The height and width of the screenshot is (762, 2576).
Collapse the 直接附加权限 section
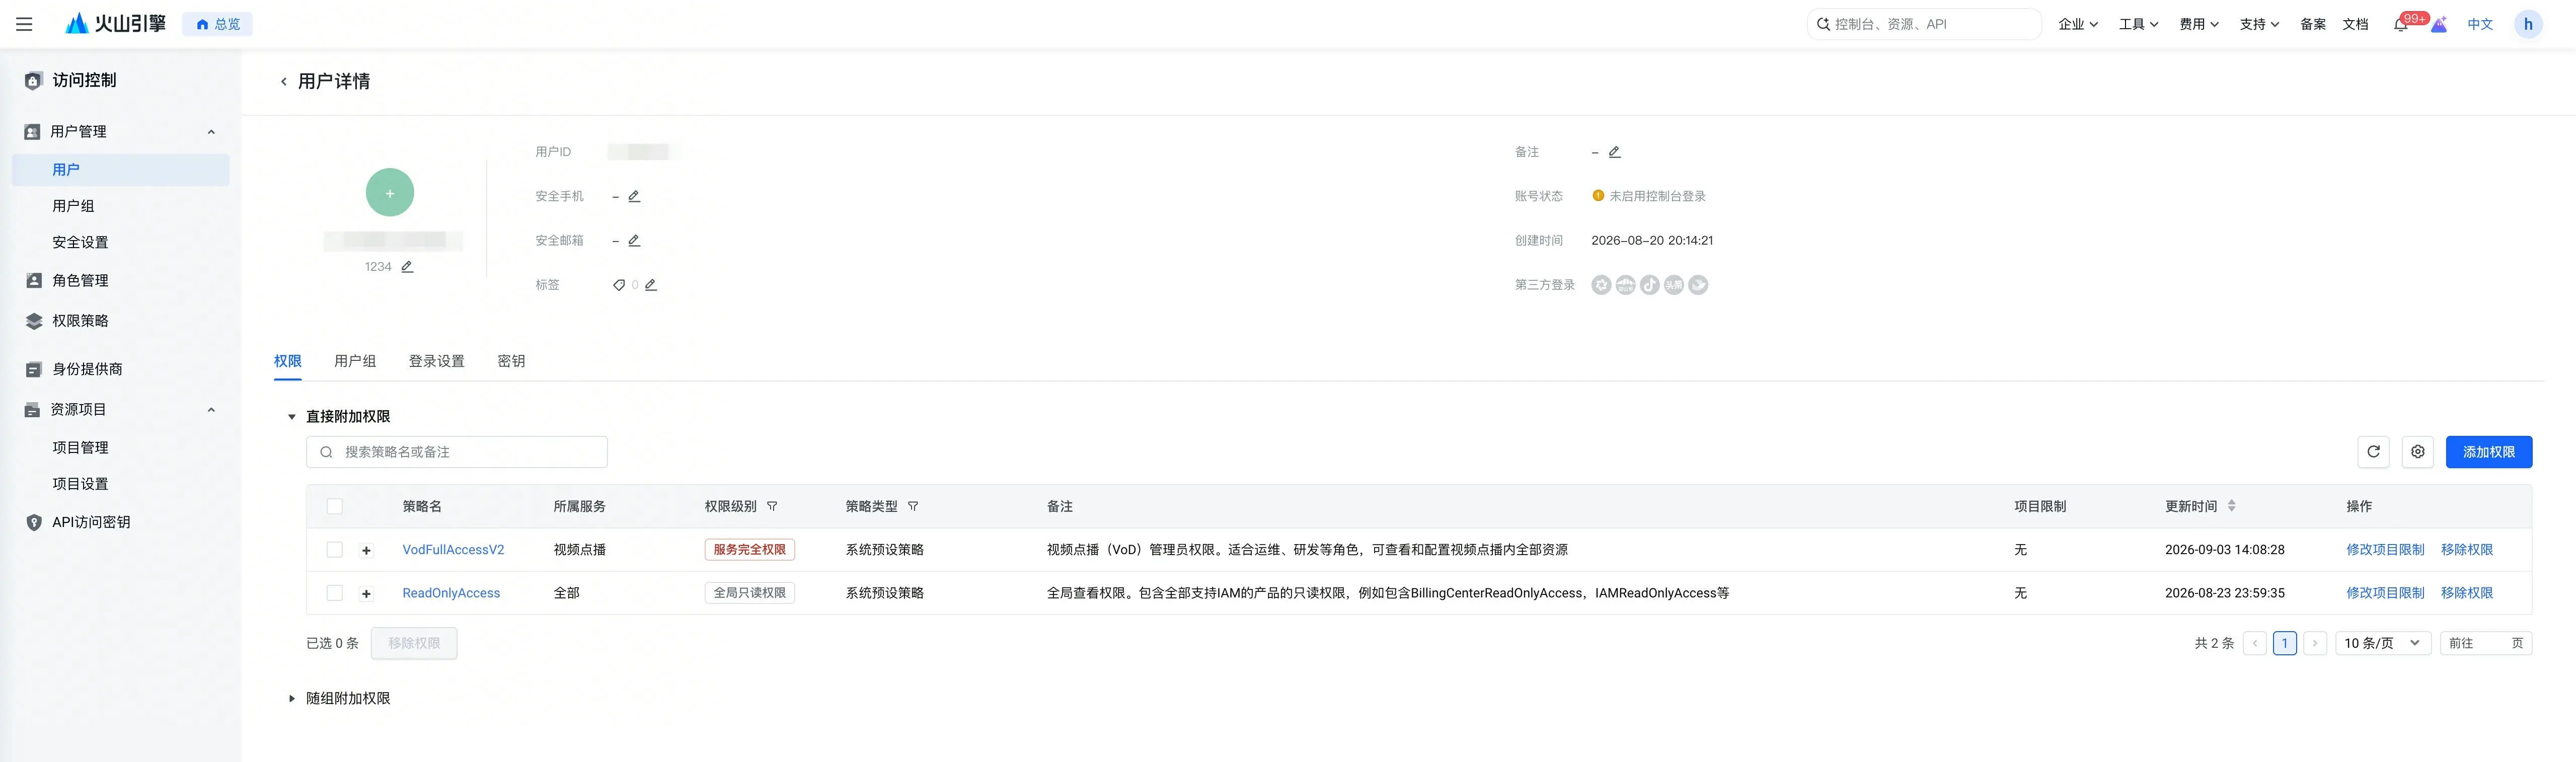pyautogui.click(x=292, y=417)
